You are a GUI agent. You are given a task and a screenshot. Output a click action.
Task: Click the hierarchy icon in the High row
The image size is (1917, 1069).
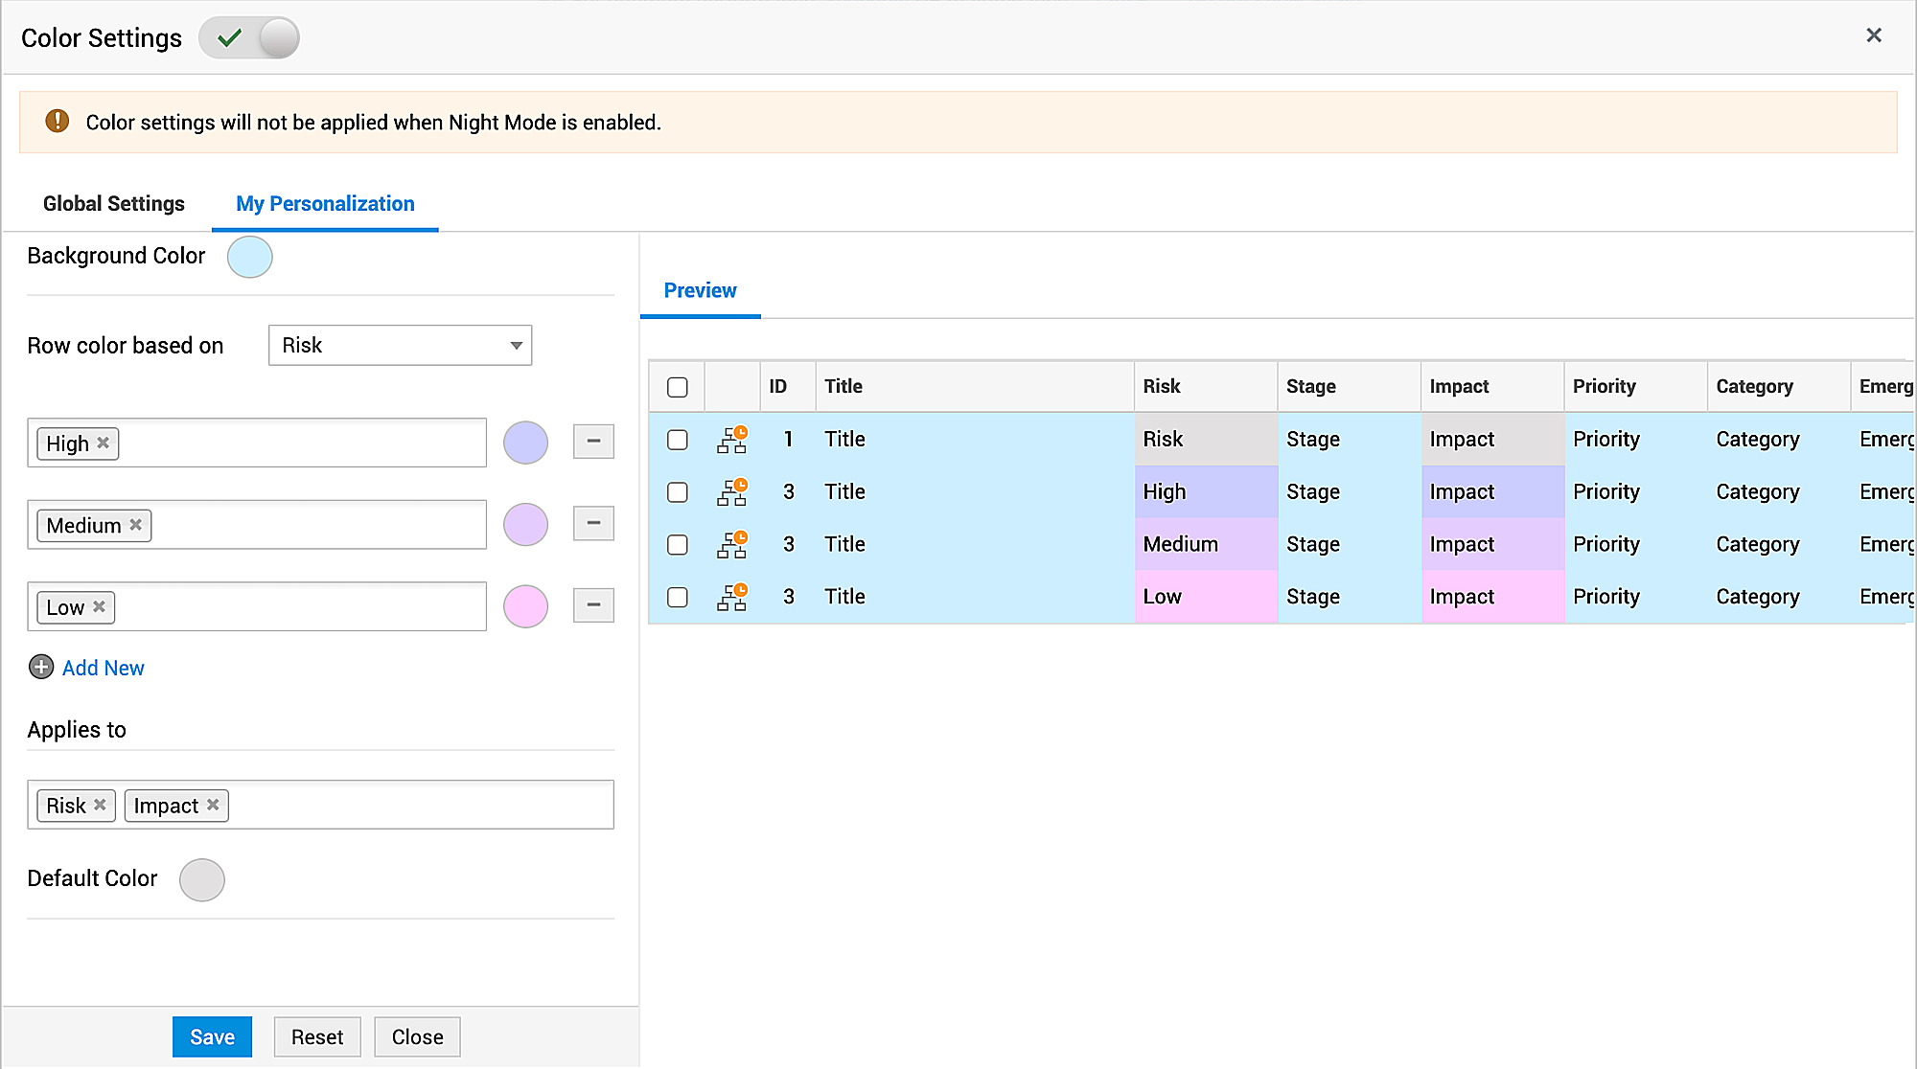click(x=731, y=492)
